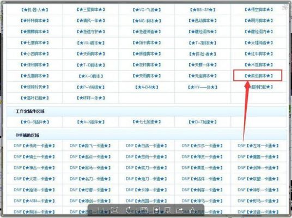Open DNF【★联盟一卡通★】 link
The width and height of the screenshot is (292, 218).
258,179
